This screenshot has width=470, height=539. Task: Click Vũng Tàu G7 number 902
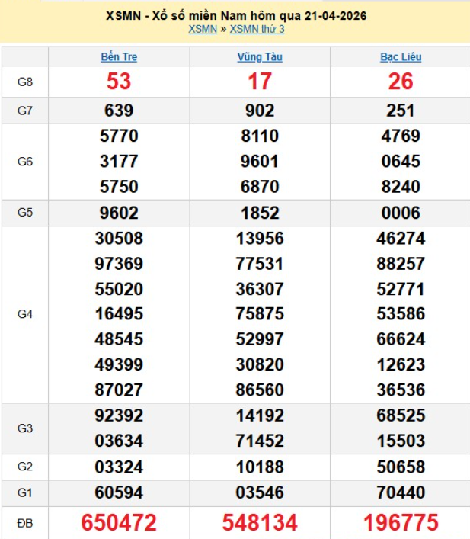pos(260,111)
